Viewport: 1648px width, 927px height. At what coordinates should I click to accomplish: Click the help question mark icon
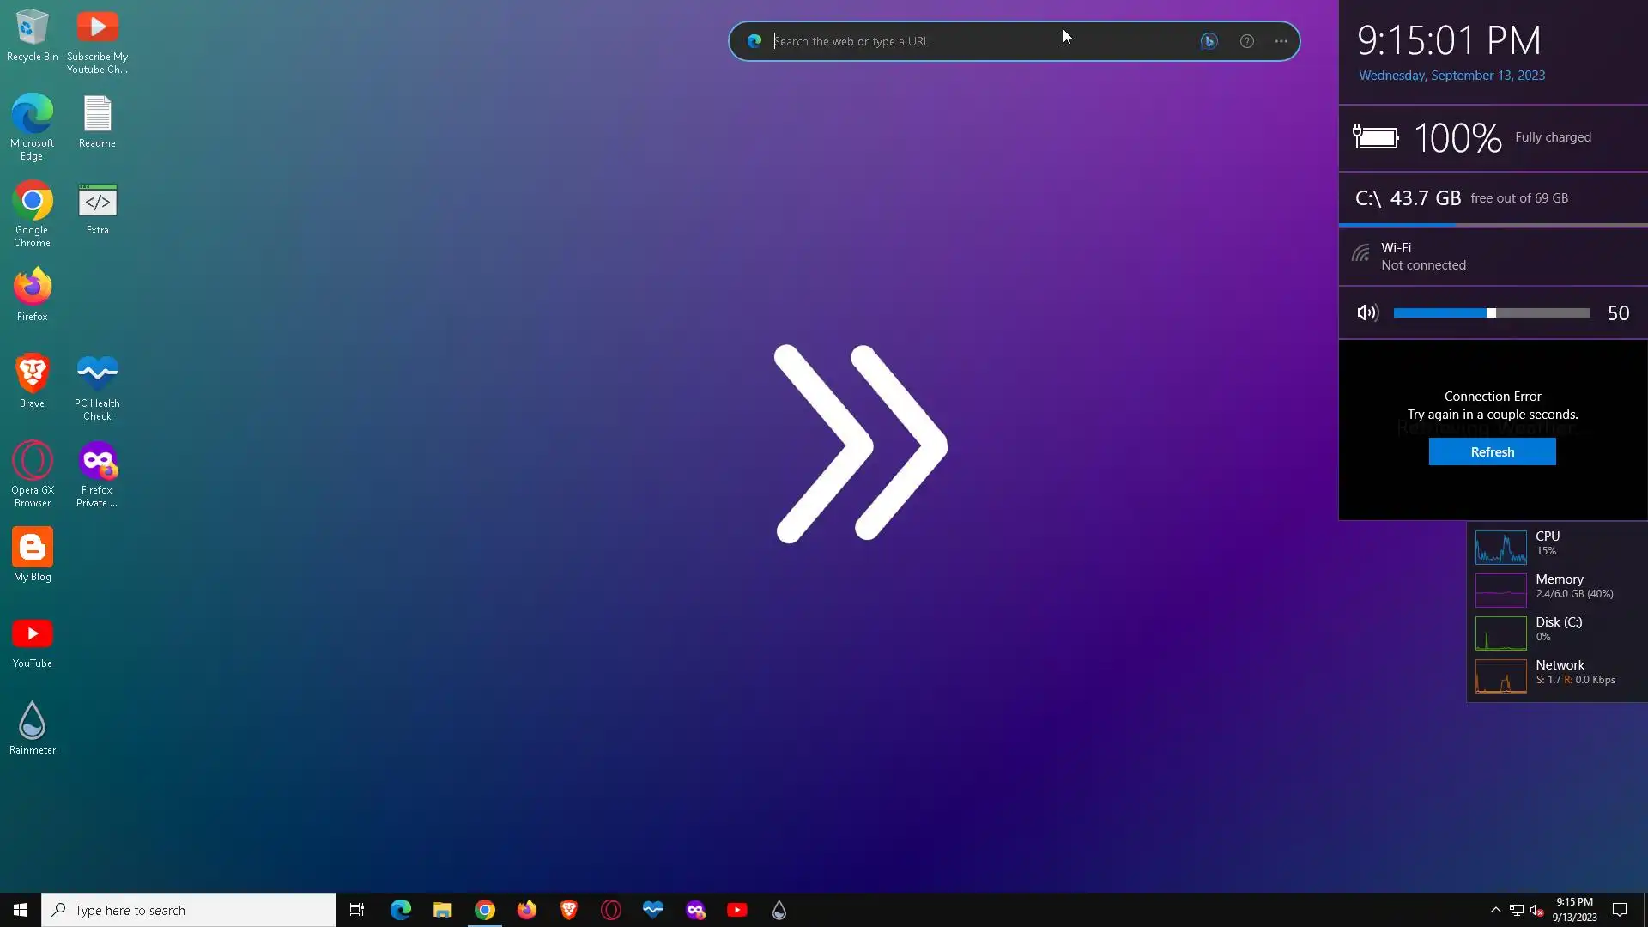(x=1246, y=41)
